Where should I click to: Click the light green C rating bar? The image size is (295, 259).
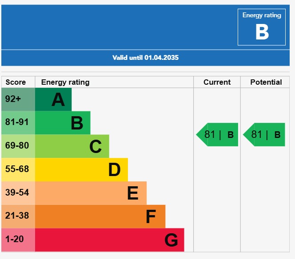72,146
